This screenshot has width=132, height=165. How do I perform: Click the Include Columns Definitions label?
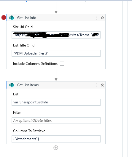(x=35, y=64)
